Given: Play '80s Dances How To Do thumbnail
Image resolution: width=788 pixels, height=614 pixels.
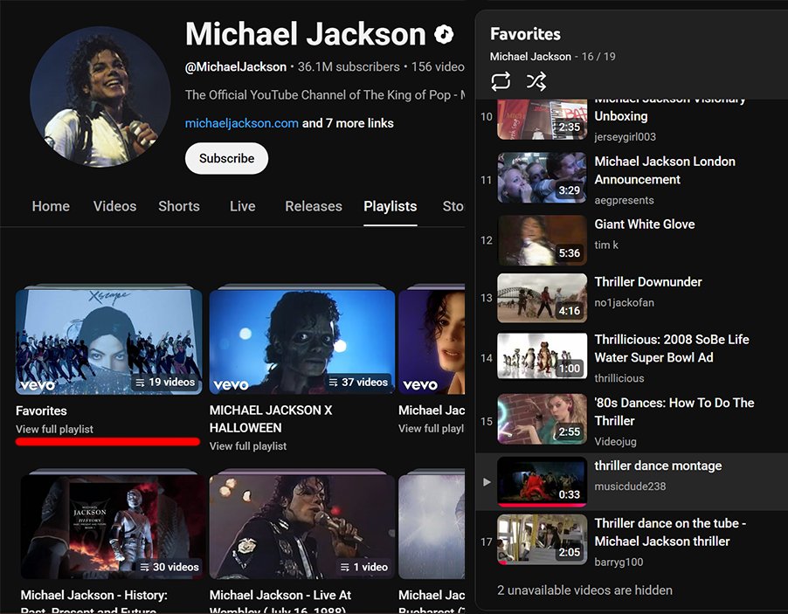Looking at the screenshot, I should pos(543,419).
